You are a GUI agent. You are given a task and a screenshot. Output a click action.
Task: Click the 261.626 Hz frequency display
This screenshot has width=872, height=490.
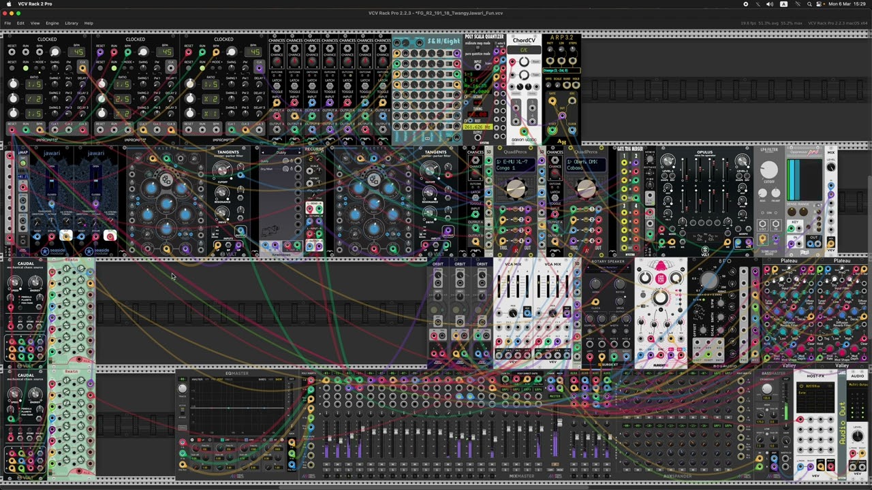tap(478, 127)
